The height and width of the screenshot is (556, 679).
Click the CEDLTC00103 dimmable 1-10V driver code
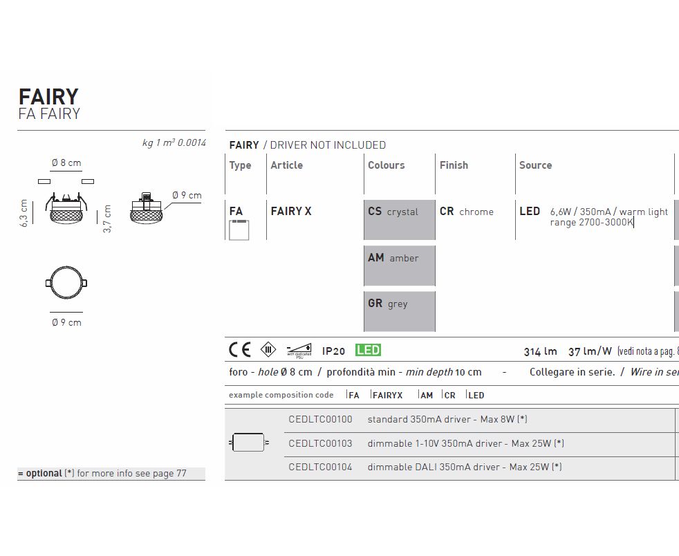click(x=320, y=443)
